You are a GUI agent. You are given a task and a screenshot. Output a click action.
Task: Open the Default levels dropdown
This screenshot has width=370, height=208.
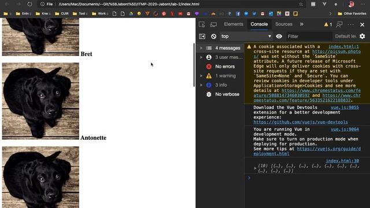click(x=346, y=36)
